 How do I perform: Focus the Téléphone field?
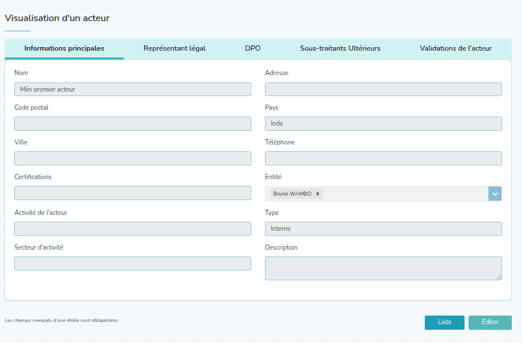383,159
